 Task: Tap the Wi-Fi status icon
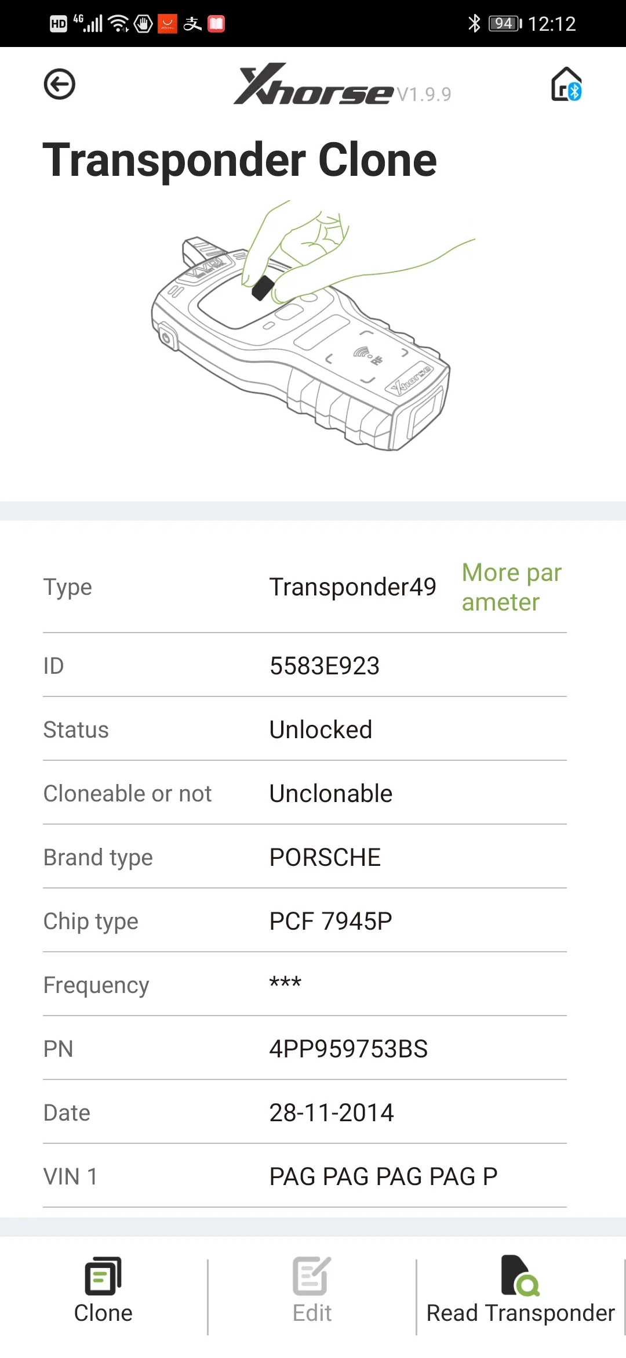coord(119,23)
